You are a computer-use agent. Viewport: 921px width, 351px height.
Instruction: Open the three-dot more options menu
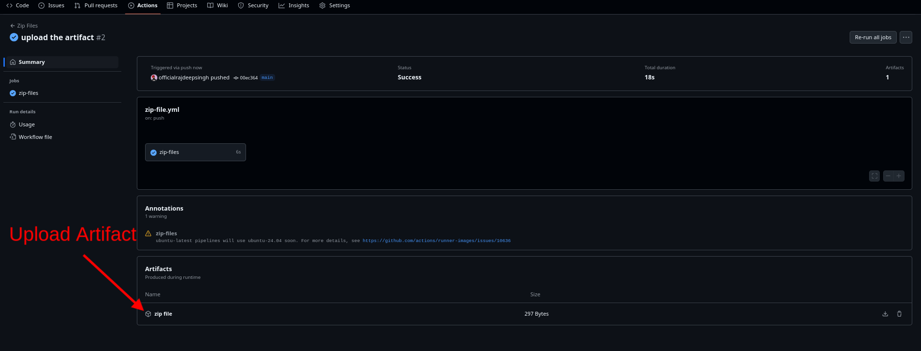[906, 37]
